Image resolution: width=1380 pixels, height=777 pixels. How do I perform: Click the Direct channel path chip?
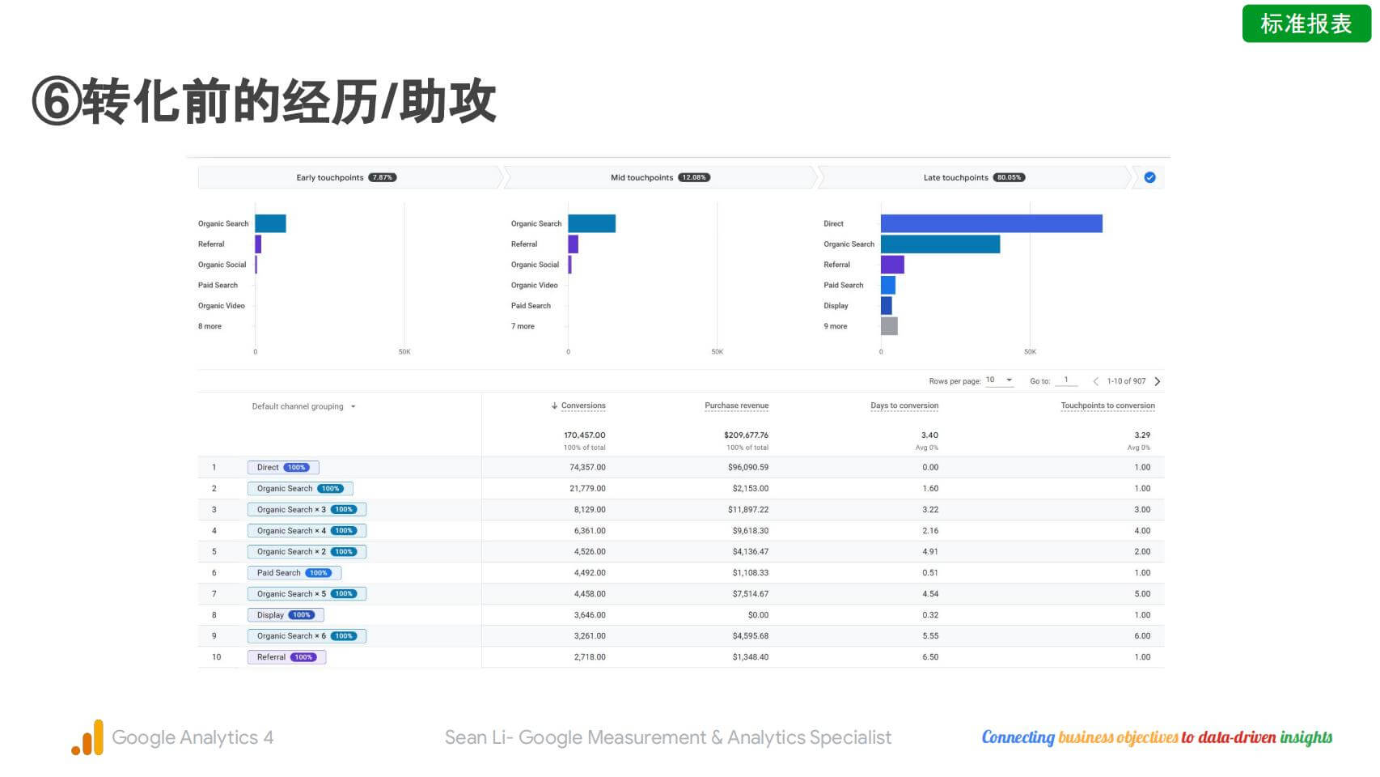coord(283,467)
